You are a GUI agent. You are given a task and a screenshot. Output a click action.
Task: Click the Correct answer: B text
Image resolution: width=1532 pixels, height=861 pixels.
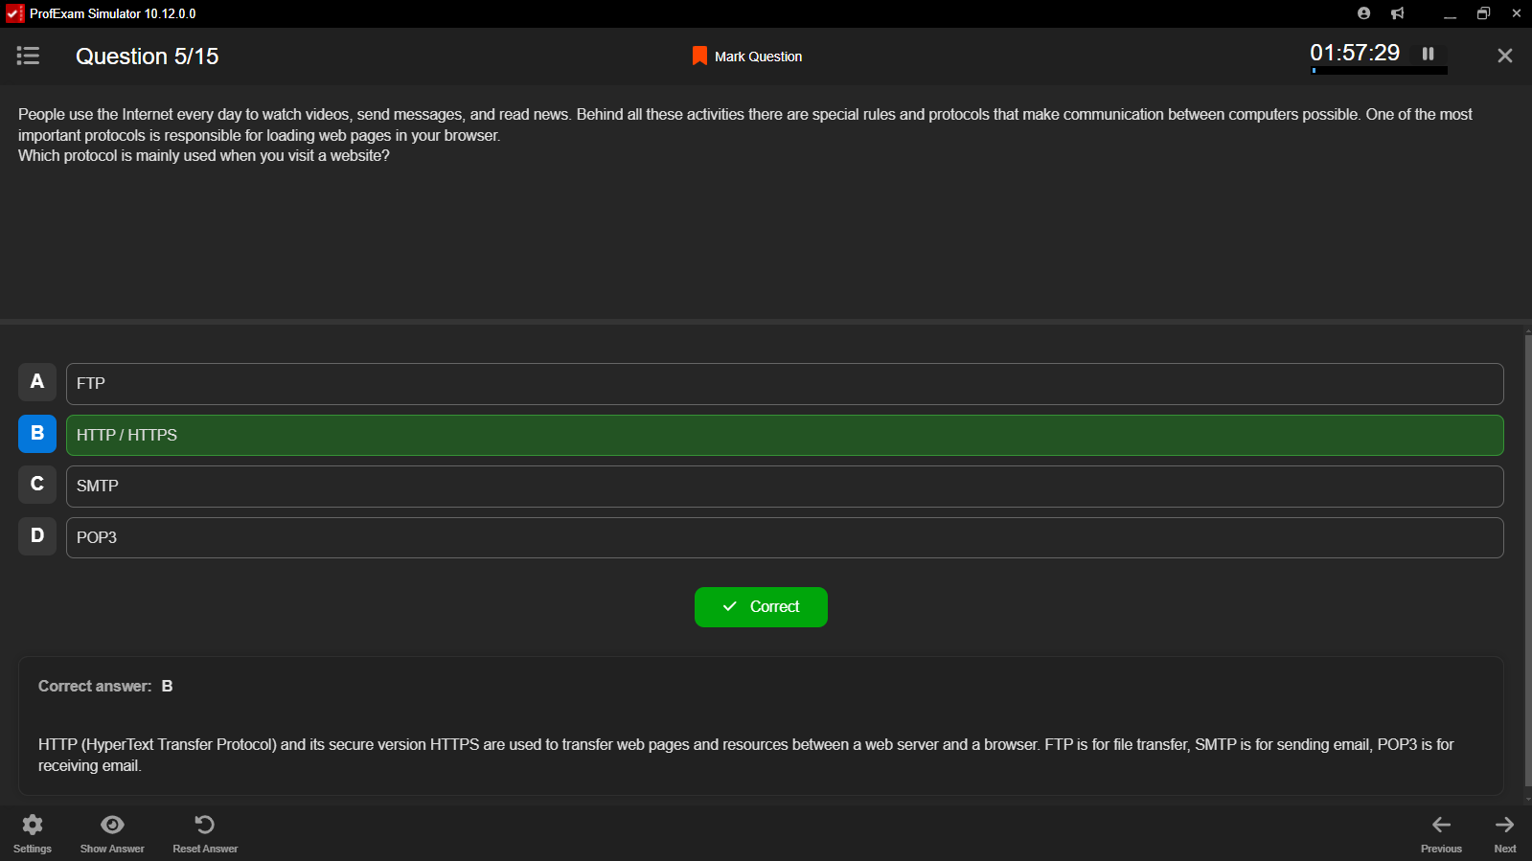click(105, 686)
